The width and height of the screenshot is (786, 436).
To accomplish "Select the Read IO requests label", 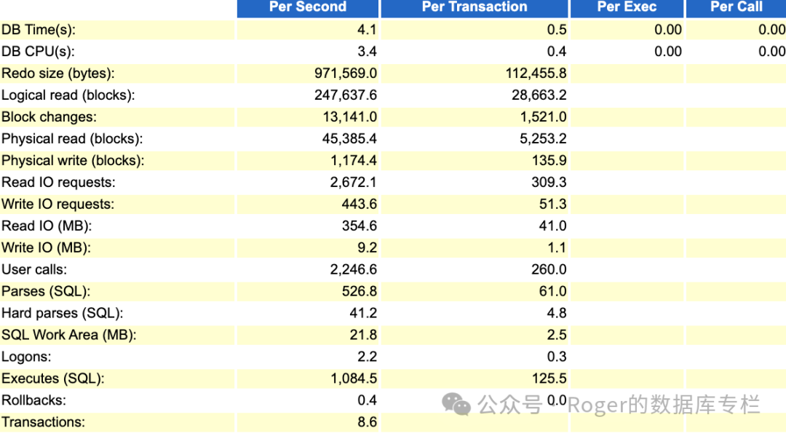I will (x=58, y=183).
